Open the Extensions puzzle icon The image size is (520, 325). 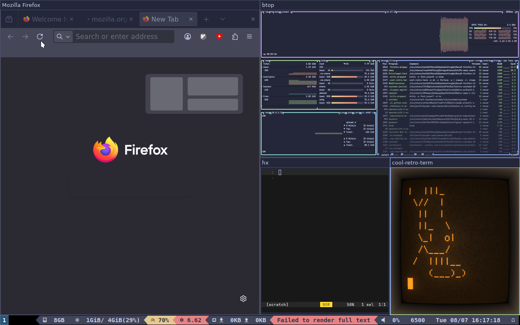click(235, 37)
